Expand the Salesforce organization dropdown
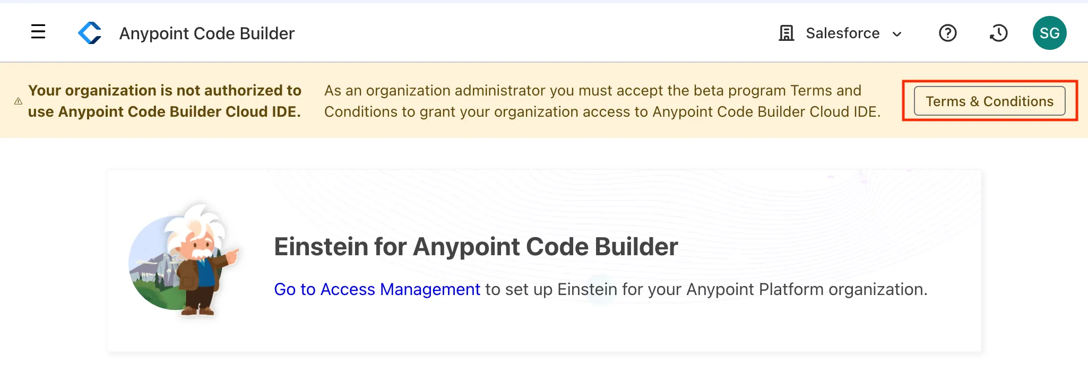This screenshot has width=1088, height=381. pyautogui.click(x=842, y=33)
